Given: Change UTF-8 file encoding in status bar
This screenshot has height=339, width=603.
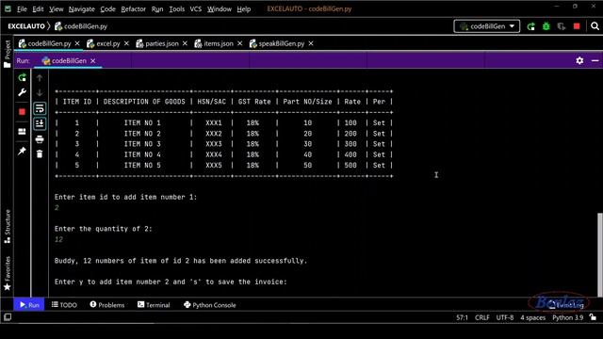Looking at the screenshot, I should tap(505, 317).
